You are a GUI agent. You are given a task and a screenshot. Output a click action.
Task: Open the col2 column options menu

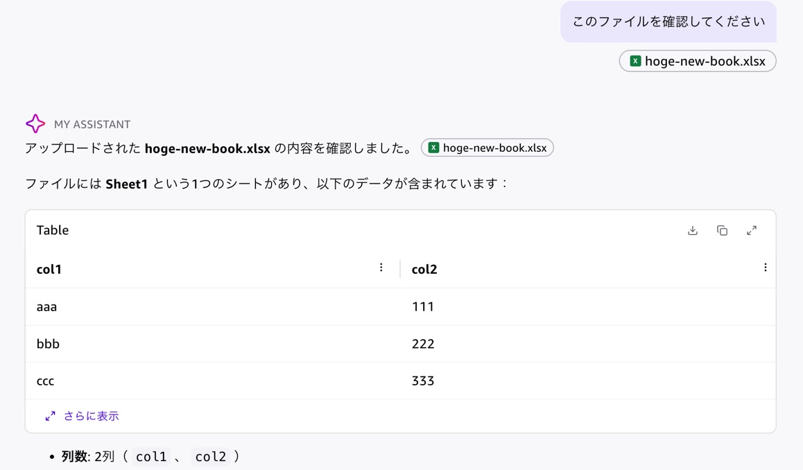click(x=765, y=268)
